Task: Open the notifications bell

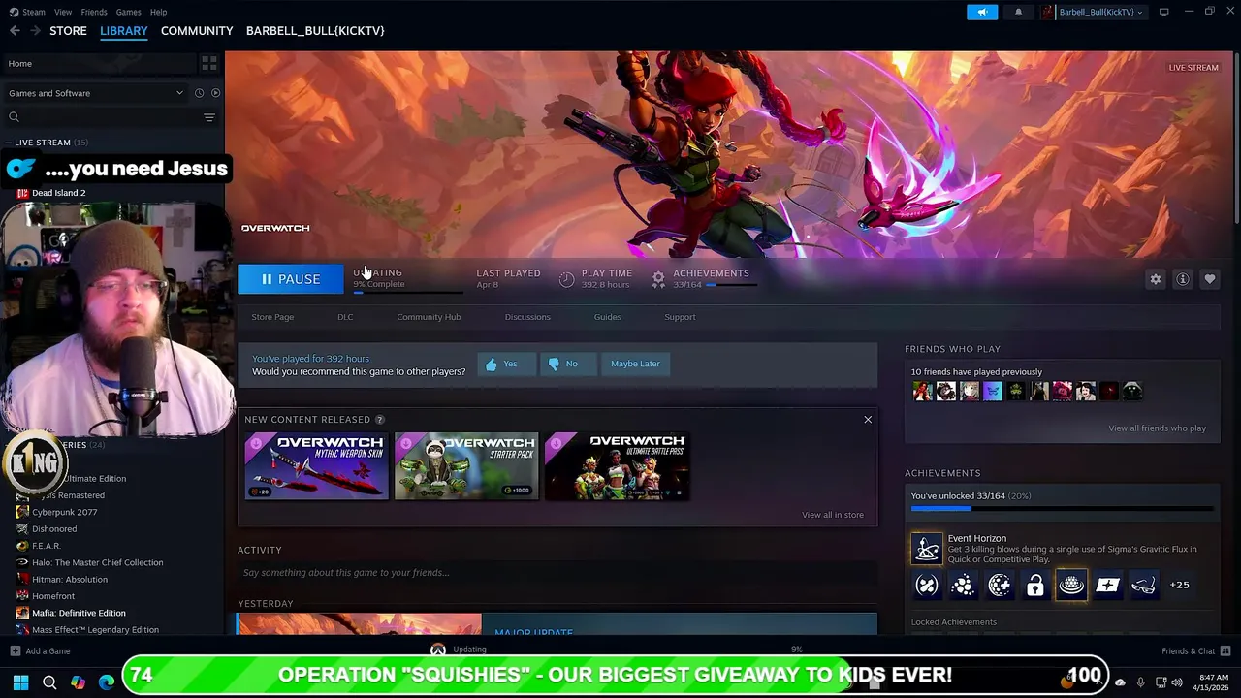Action: coord(1018,12)
